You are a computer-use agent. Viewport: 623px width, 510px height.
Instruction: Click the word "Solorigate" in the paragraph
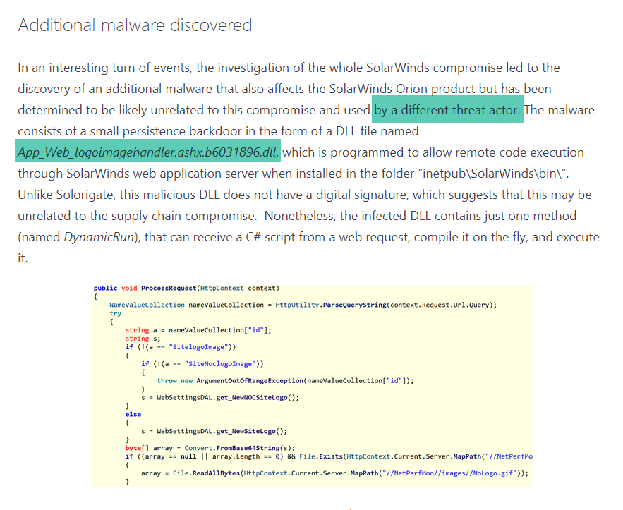click(84, 195)
